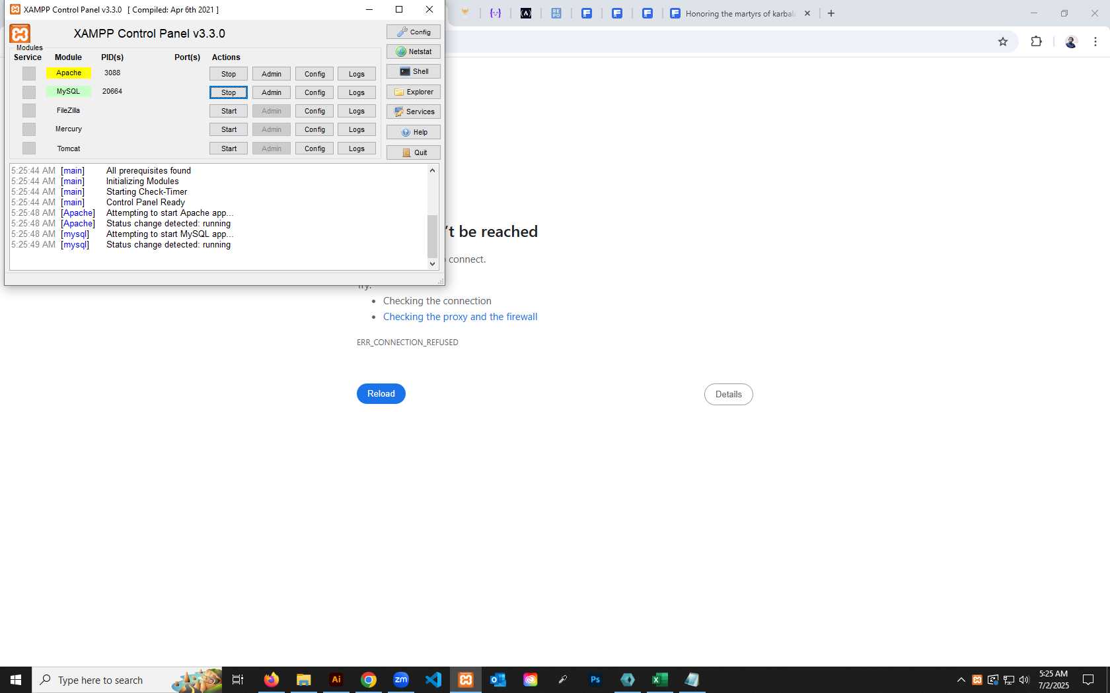Image resolution: width=1110 pixels, height=693 pixels.
Task: Open Zoom from taskbar
Action: (x=401, y=680)
